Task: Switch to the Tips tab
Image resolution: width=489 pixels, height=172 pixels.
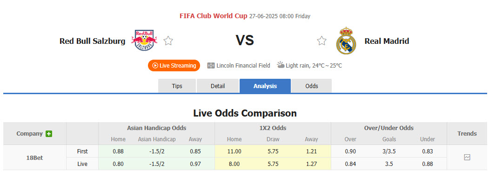Action: click(177, 86)
